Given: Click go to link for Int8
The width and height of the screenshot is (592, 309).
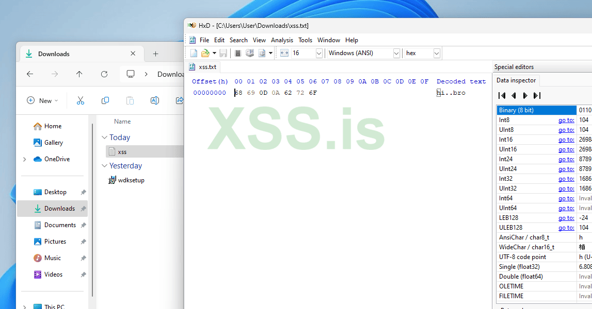Looking at the screenshot, I should pos(566,120).
